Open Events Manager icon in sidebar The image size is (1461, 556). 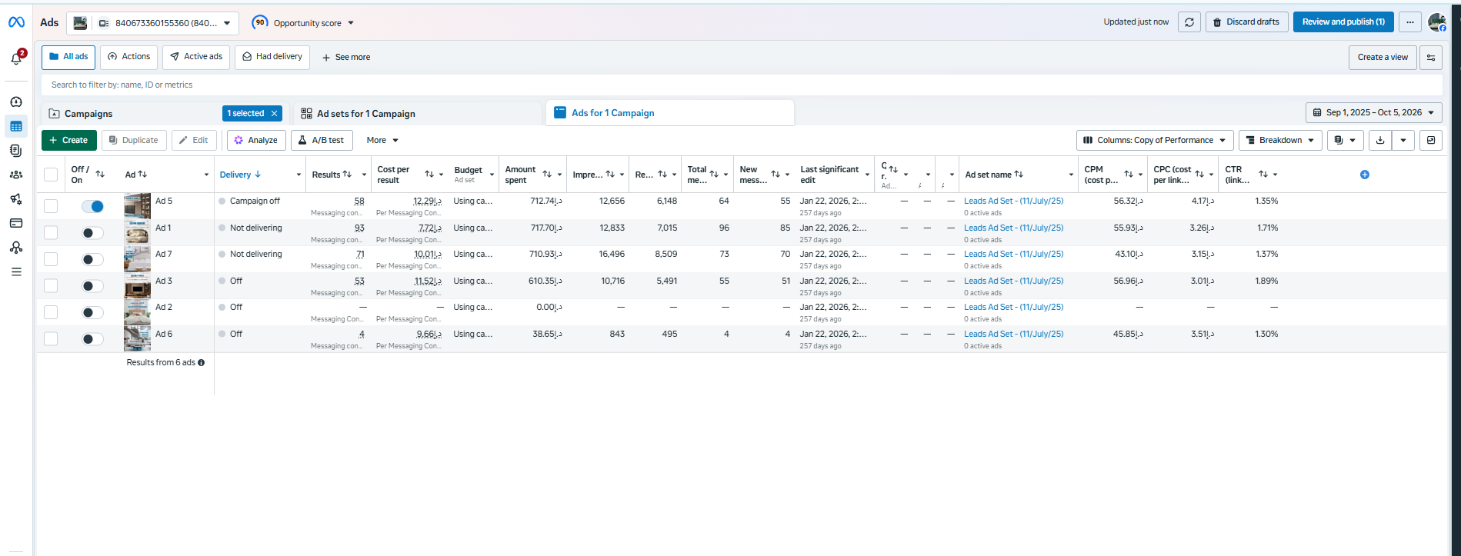tap(16, 248)
